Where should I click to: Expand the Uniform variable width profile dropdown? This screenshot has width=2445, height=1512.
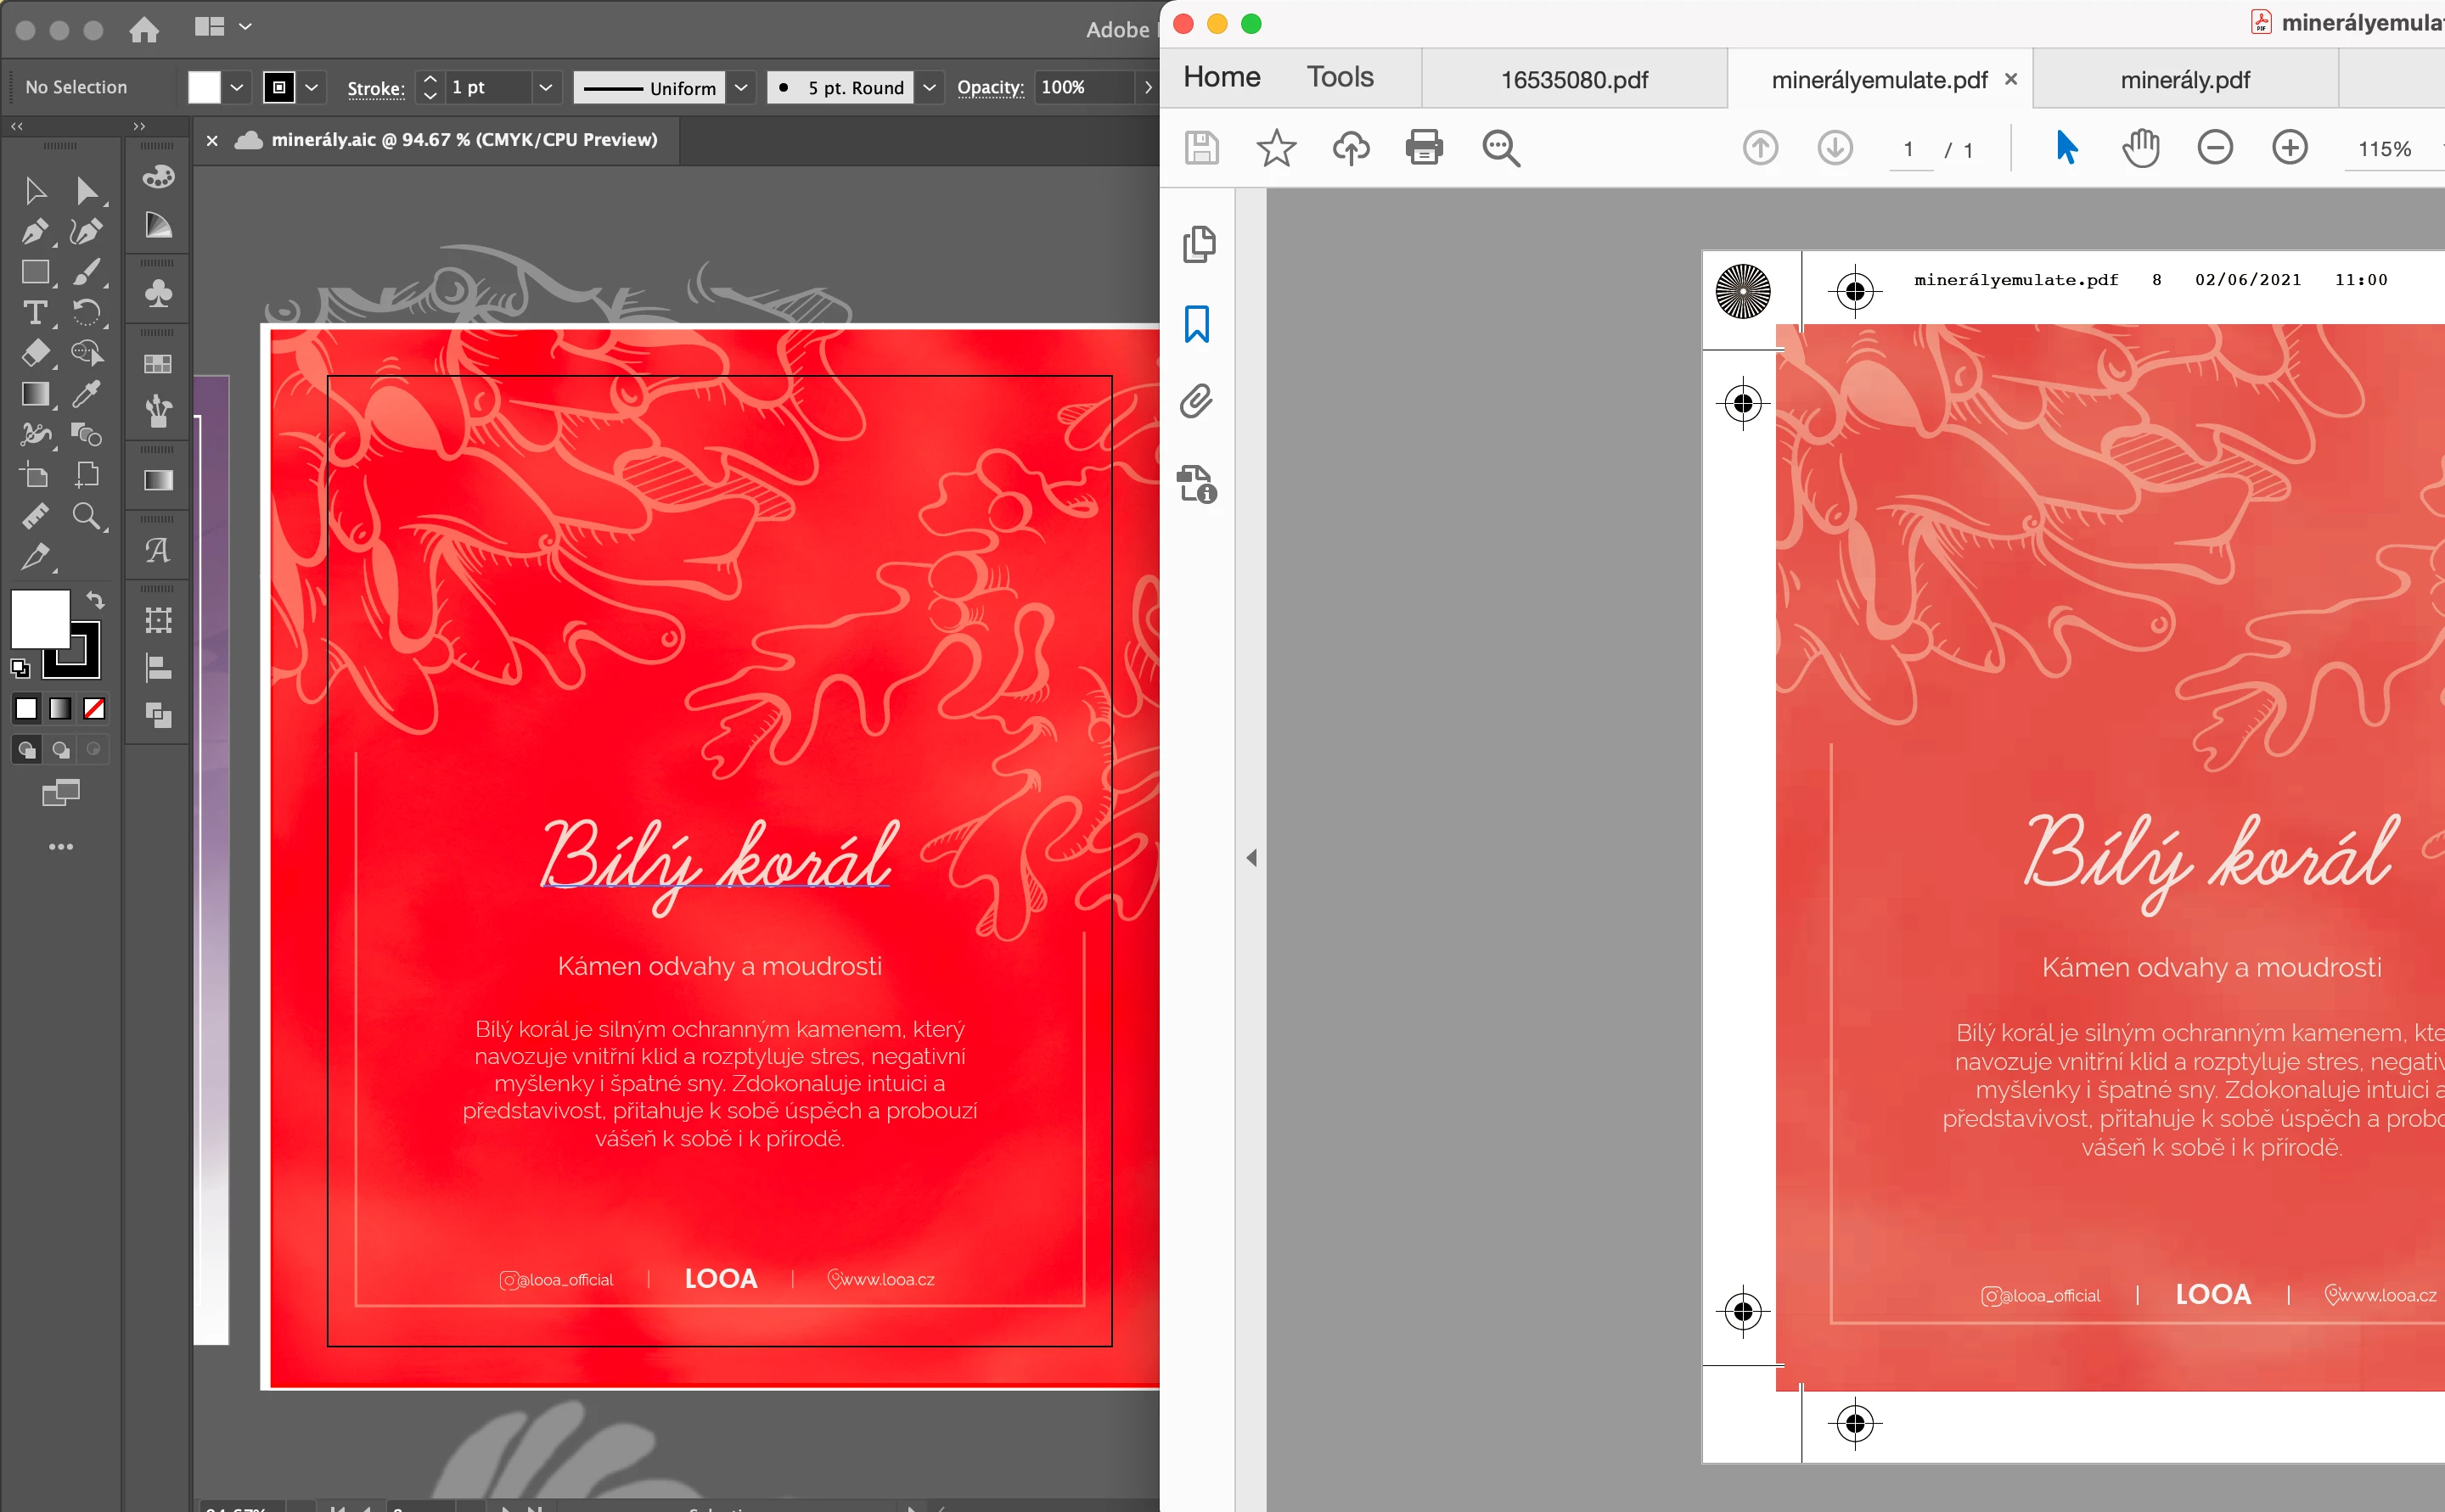pos(740,87)
